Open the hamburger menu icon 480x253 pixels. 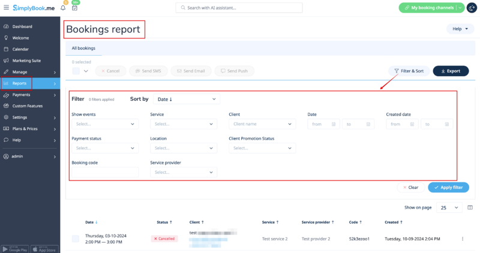coord(6,7)
